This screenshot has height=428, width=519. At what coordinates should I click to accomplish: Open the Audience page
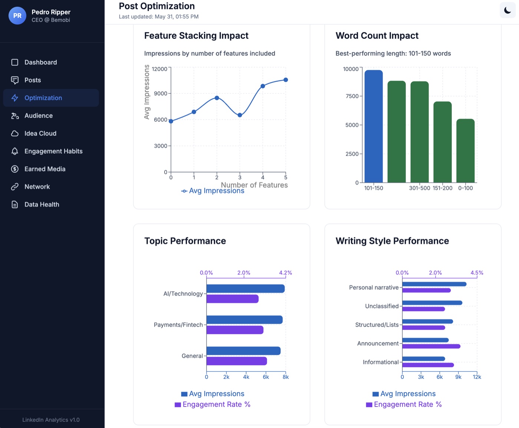(51, 116)
